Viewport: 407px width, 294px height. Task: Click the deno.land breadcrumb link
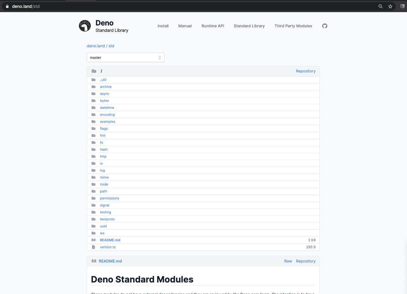96,46
